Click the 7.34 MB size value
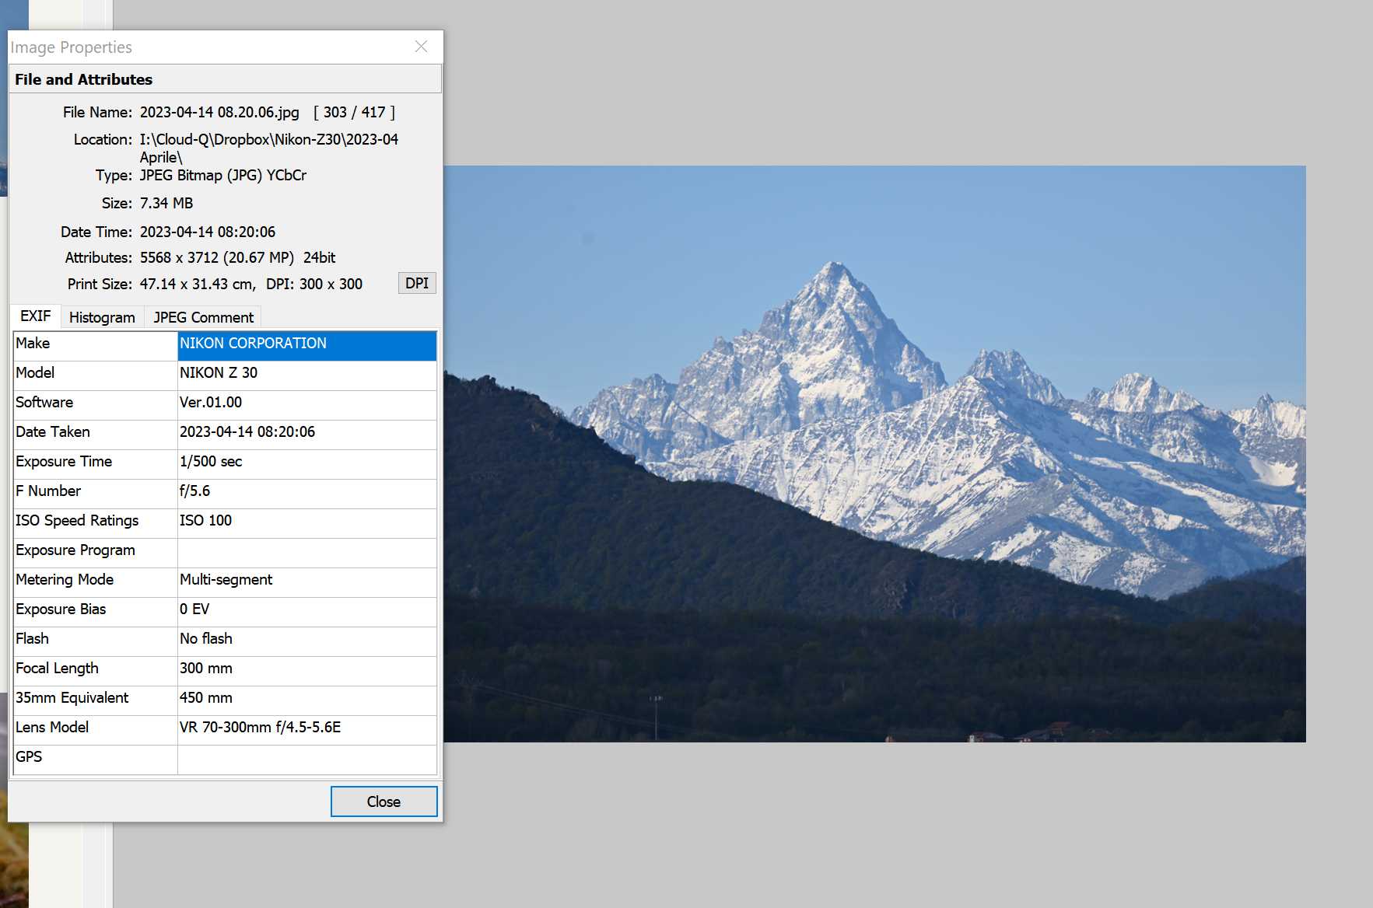The image size is (1373, 908). click(166, 203)
